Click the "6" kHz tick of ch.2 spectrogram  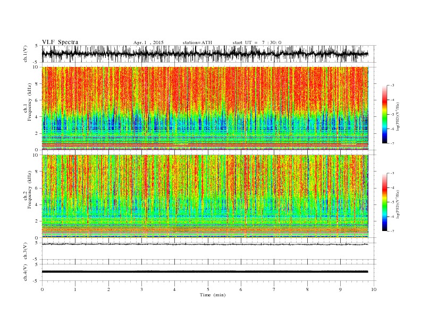(37, 188)
